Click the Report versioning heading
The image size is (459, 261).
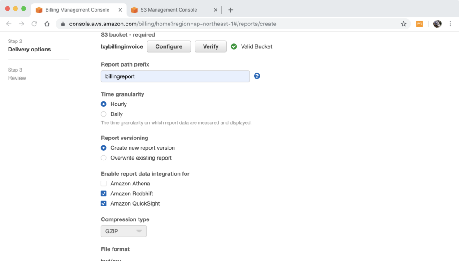(x=125, y=138)
